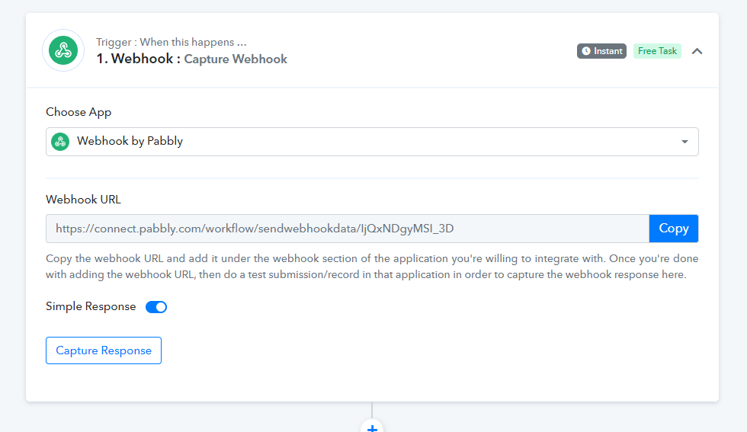Viewport: 747px width, 432px height.
Task: Toggle Simple Response off
Action: (156, 307)
